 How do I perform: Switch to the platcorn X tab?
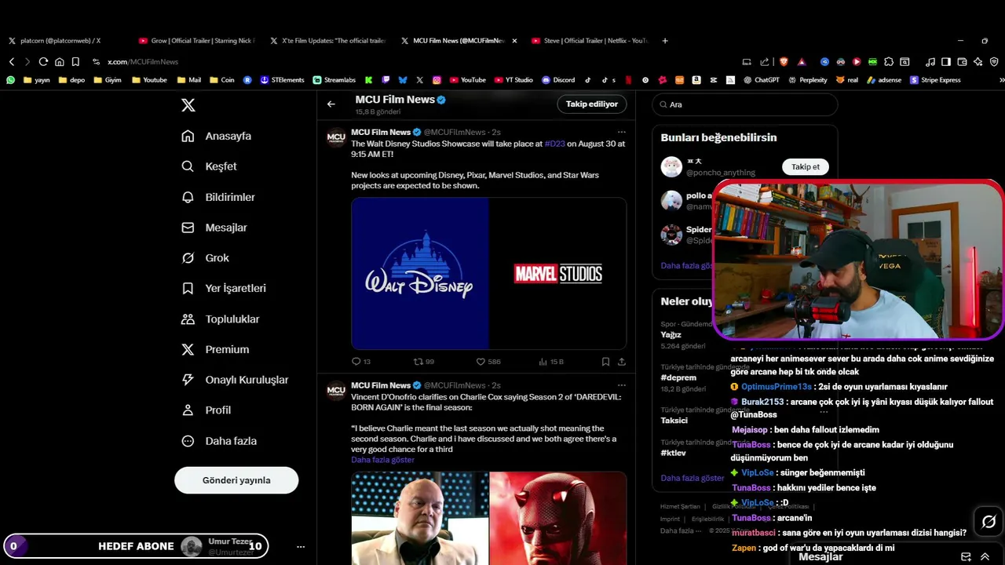60,41
